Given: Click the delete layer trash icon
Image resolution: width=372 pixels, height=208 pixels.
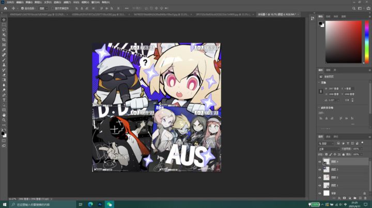Looking at the screenshot, I should tap(365, 198).
